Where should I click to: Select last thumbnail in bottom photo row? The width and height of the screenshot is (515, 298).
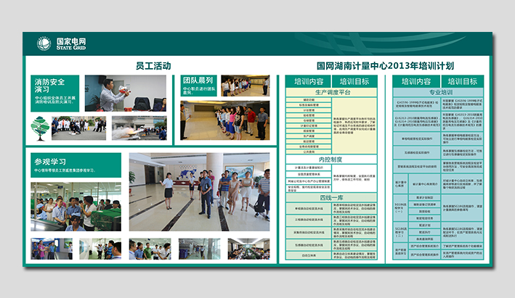pos(248,249)
